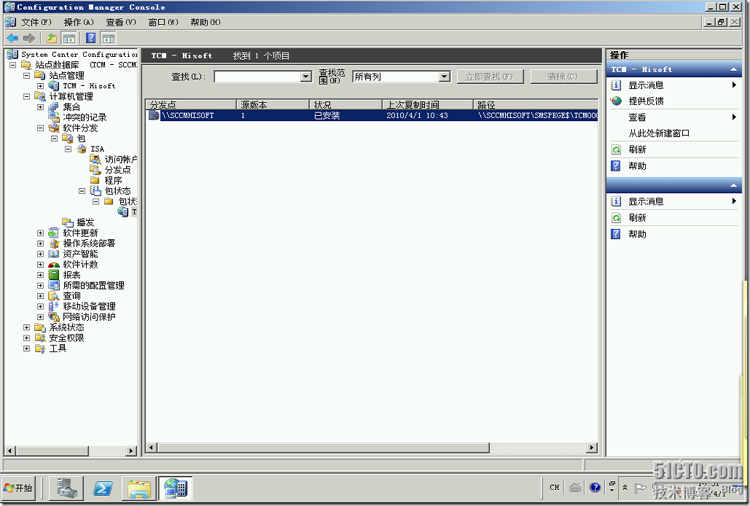
Task: Select the TCM - Hisoft site icon in tree
Action: (54, 86)
